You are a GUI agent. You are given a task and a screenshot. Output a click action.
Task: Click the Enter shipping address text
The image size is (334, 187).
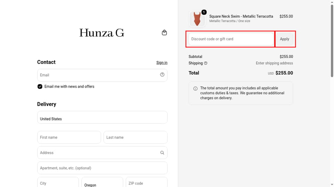coord(275,63)
